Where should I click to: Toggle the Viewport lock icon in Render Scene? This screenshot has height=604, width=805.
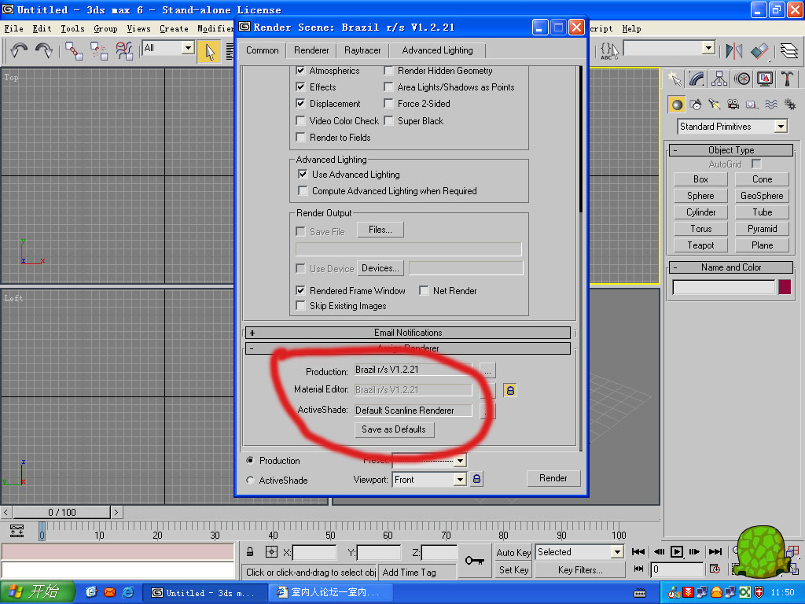[x=476, y=479]
